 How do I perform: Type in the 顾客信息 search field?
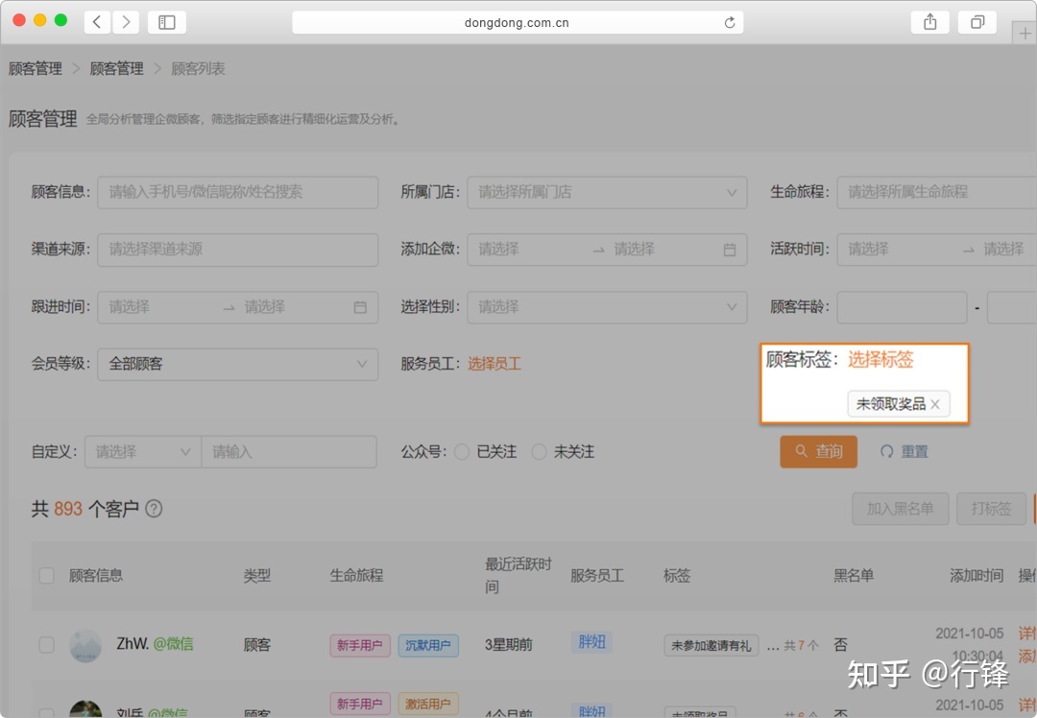(237, 192)
